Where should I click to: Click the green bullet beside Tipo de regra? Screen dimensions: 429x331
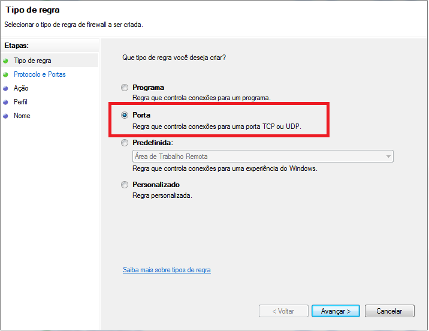[6, 61]
